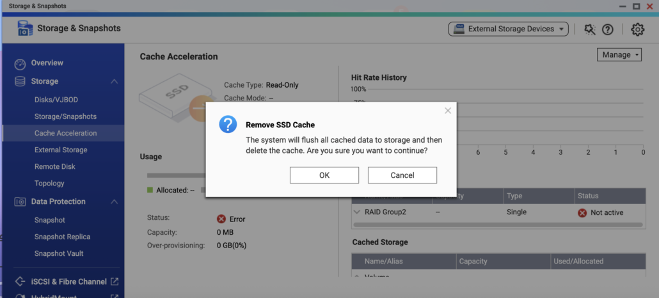Click the magic wand tools icon
The width and height of the screenshot is (659, 298).
pyautogui.click(x=590, y=29)
